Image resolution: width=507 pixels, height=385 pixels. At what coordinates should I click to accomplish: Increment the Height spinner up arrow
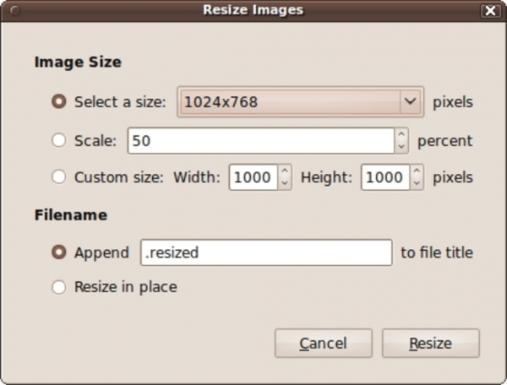pyautogui.click(x=417, y=171)
